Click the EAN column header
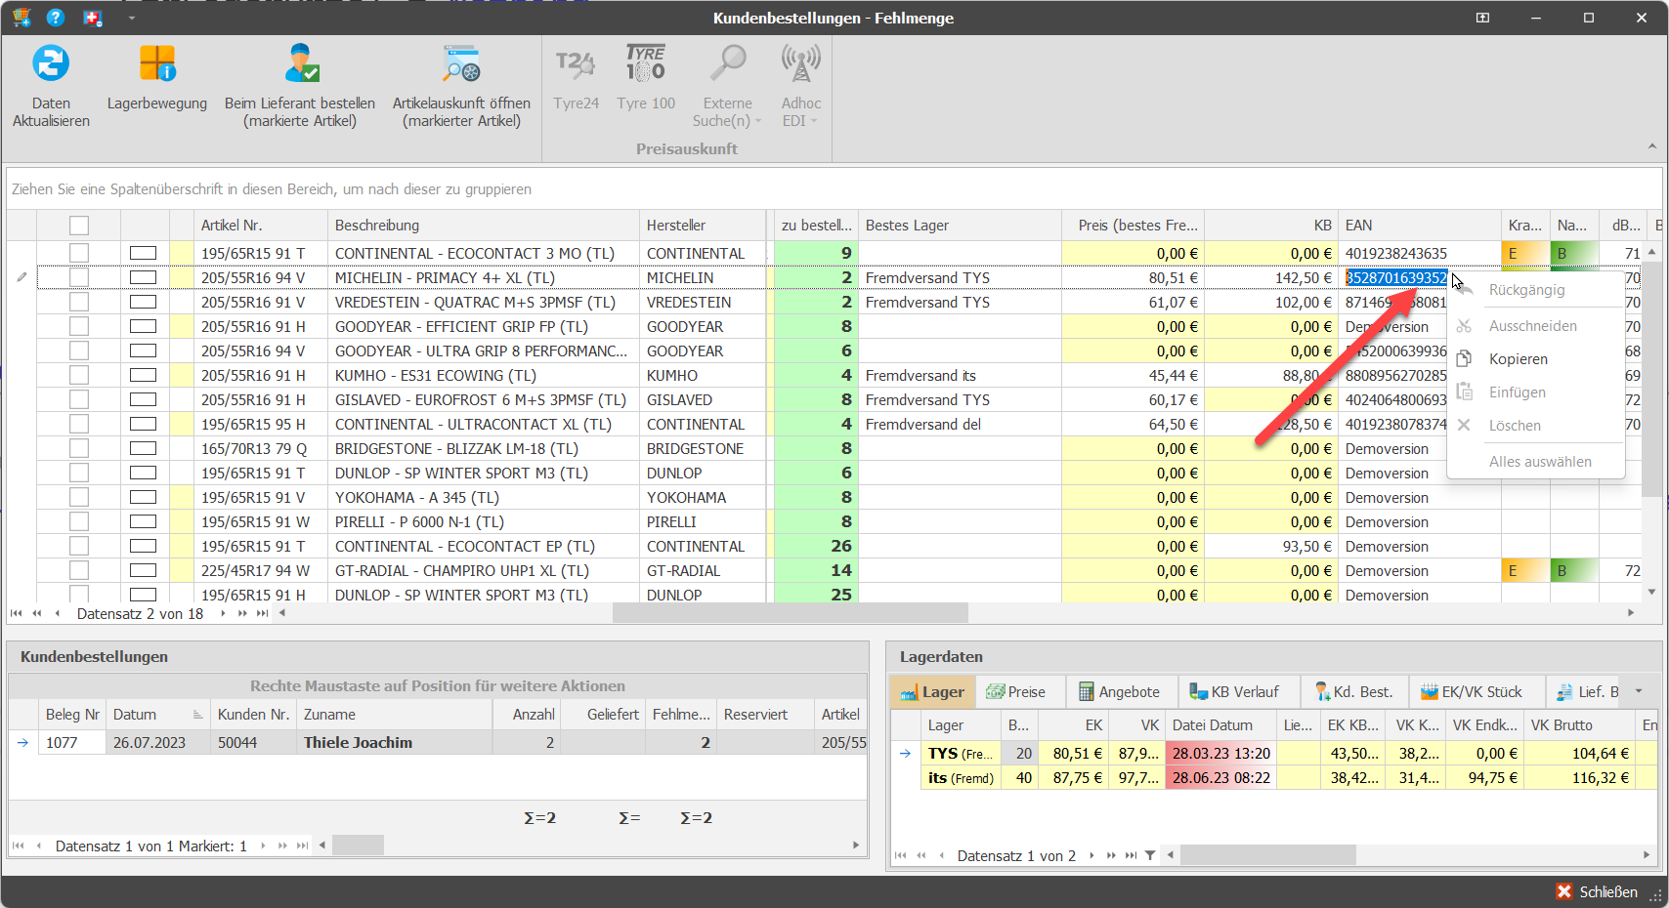 1419,226
